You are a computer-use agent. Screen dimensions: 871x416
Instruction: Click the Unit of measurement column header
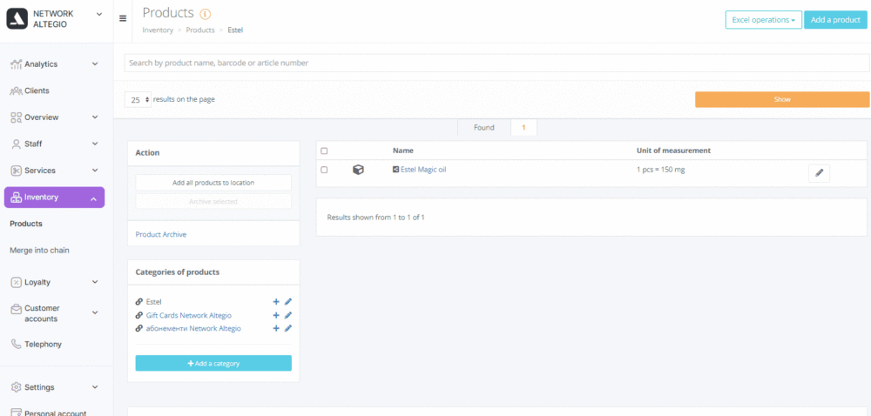click(673, 151)
